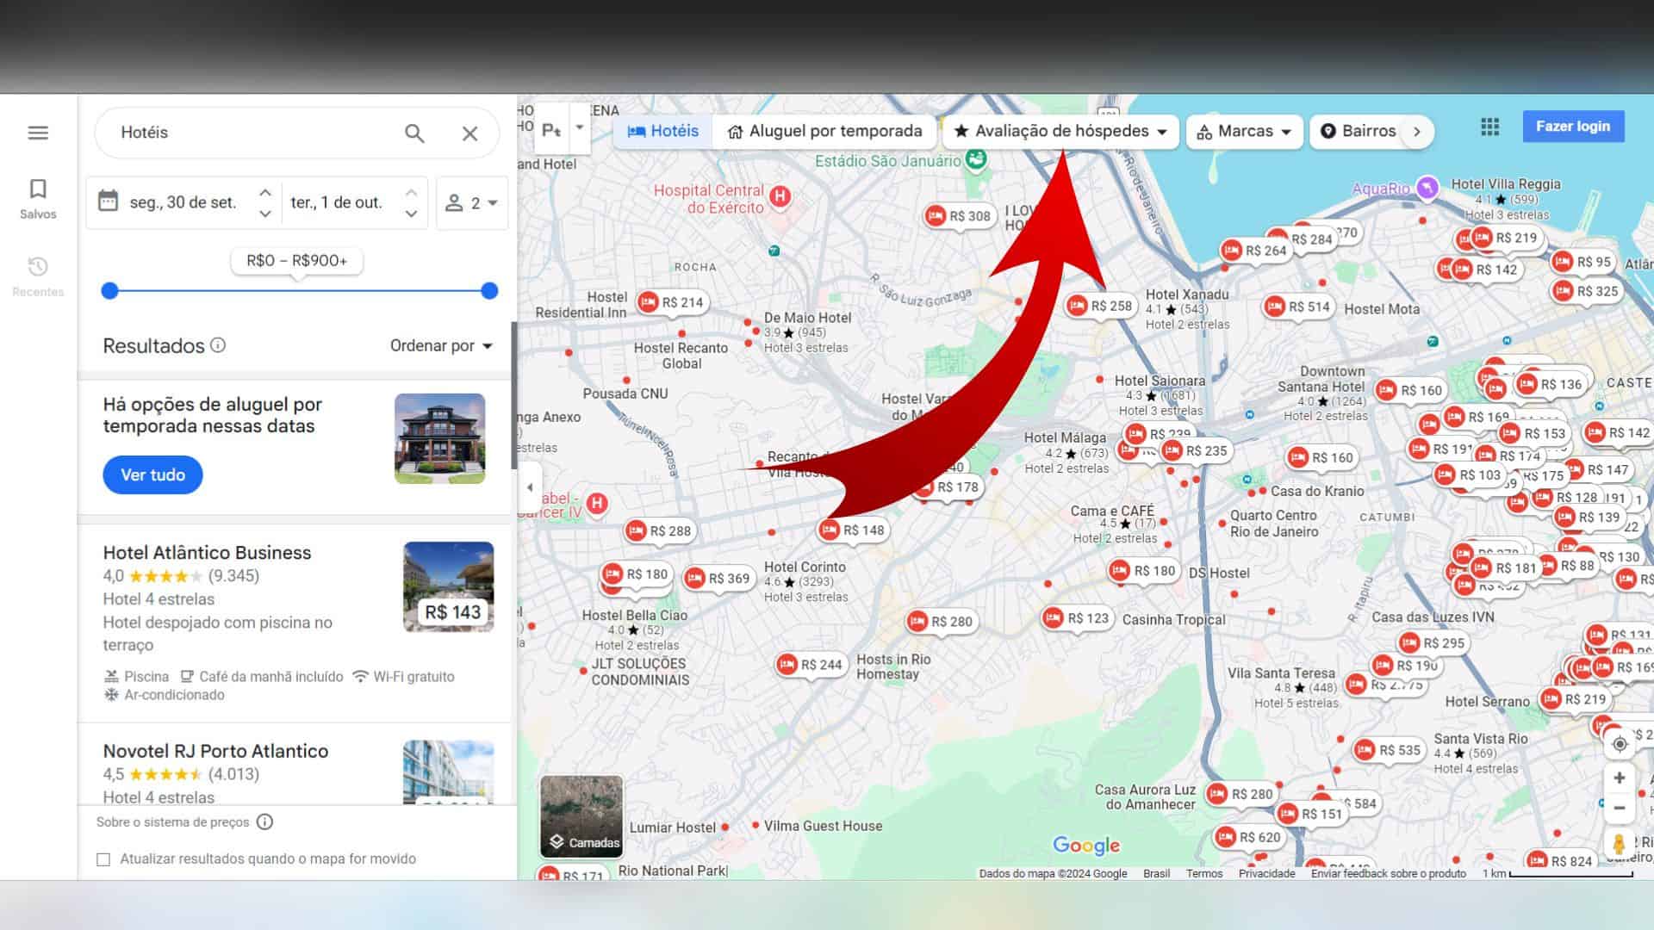Select the Bairros filter chip

[x=1358, y=131]
